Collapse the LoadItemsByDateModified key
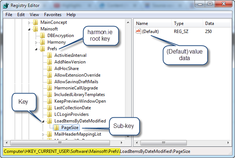 point(43,121)
